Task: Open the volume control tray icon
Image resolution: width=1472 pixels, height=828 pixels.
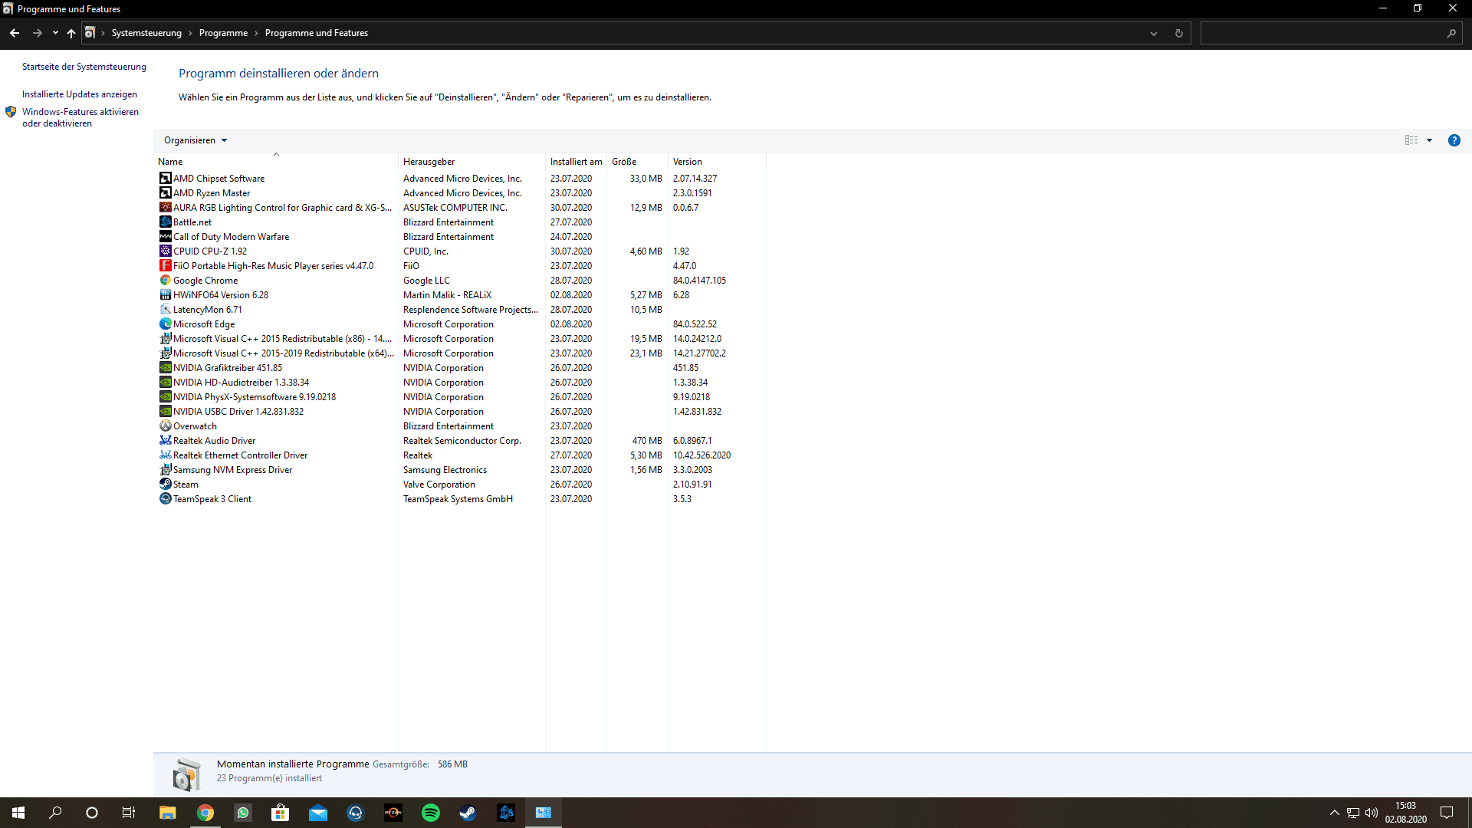Action: (1371, 813)
